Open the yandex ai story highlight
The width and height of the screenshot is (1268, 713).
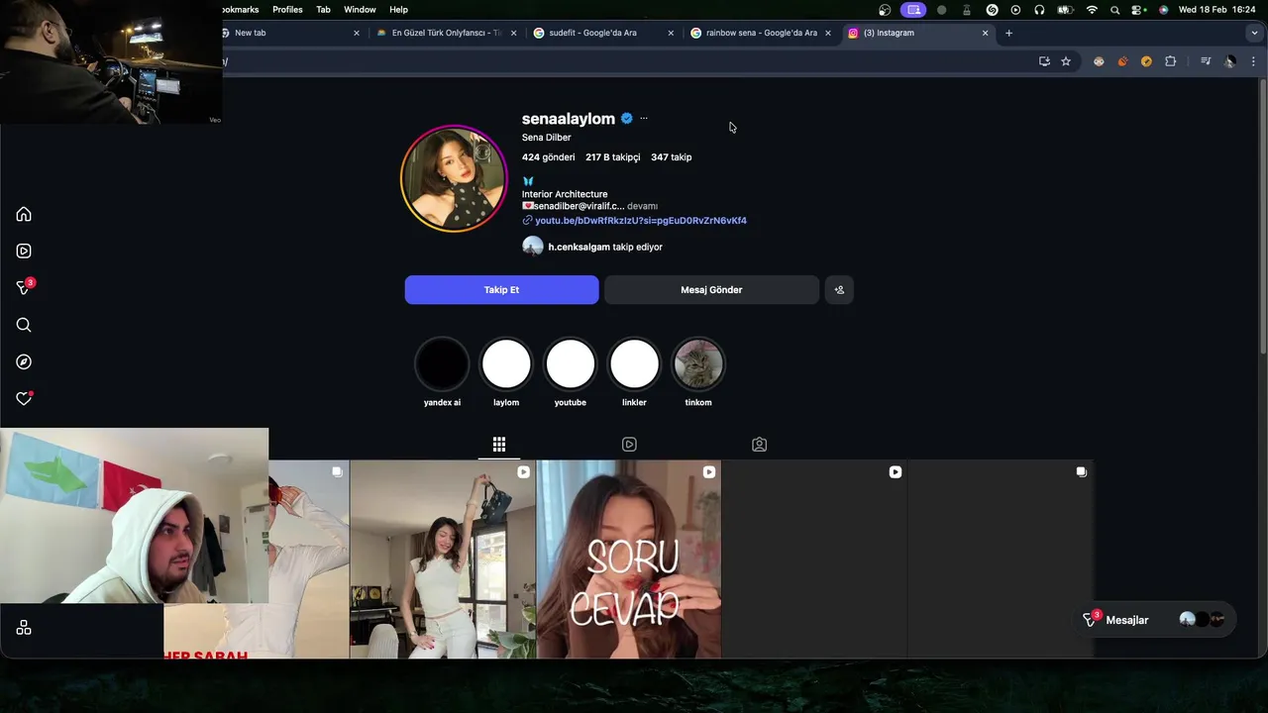pyautogui.click(x=442, y=364)
